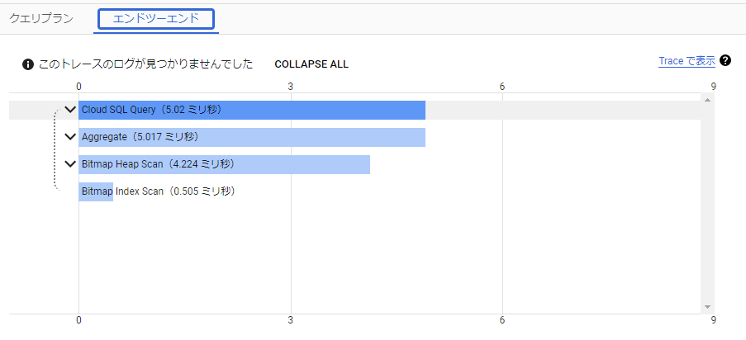
Task: Click the COLLAPSE ALL button
Action: point(311,64)
